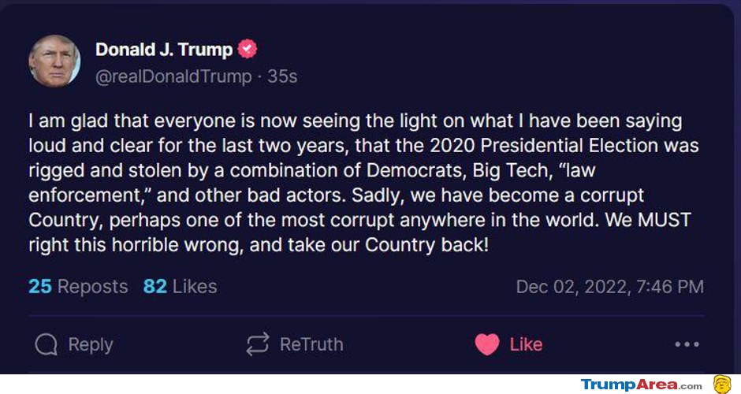The height and width of the screenshot is (394, 741).
Task: View the 25 Reposts list
Action: tap(78, 286)
